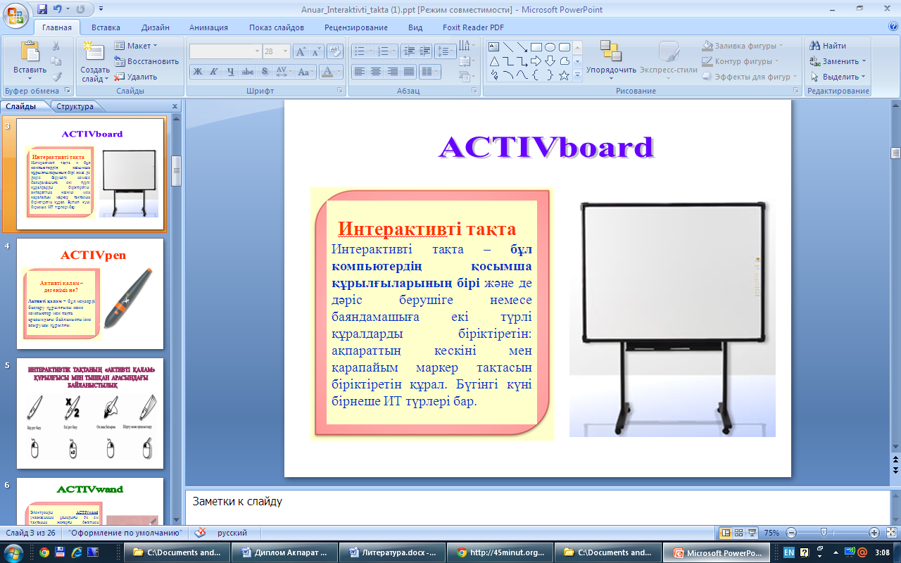This screenshot has height=563, width=901.
Task: Click the Экспресс-стили quick styles button
Action: point(669,61)
